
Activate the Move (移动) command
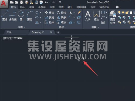click(49, 12)
